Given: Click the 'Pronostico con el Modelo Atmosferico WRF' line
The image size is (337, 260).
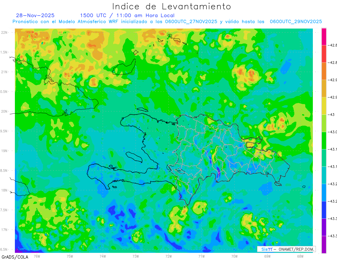Looking at the screenshot, I should point(167,22).
